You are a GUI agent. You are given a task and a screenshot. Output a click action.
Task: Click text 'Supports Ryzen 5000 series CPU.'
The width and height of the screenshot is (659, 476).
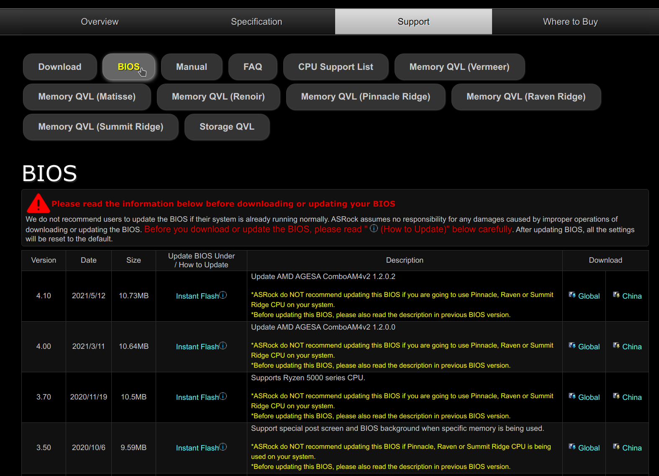pyautogui.click(x=308, y=378)
